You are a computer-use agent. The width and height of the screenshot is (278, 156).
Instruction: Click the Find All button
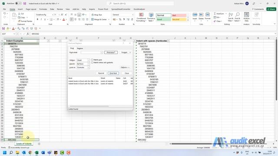click(x=101, y=73)
